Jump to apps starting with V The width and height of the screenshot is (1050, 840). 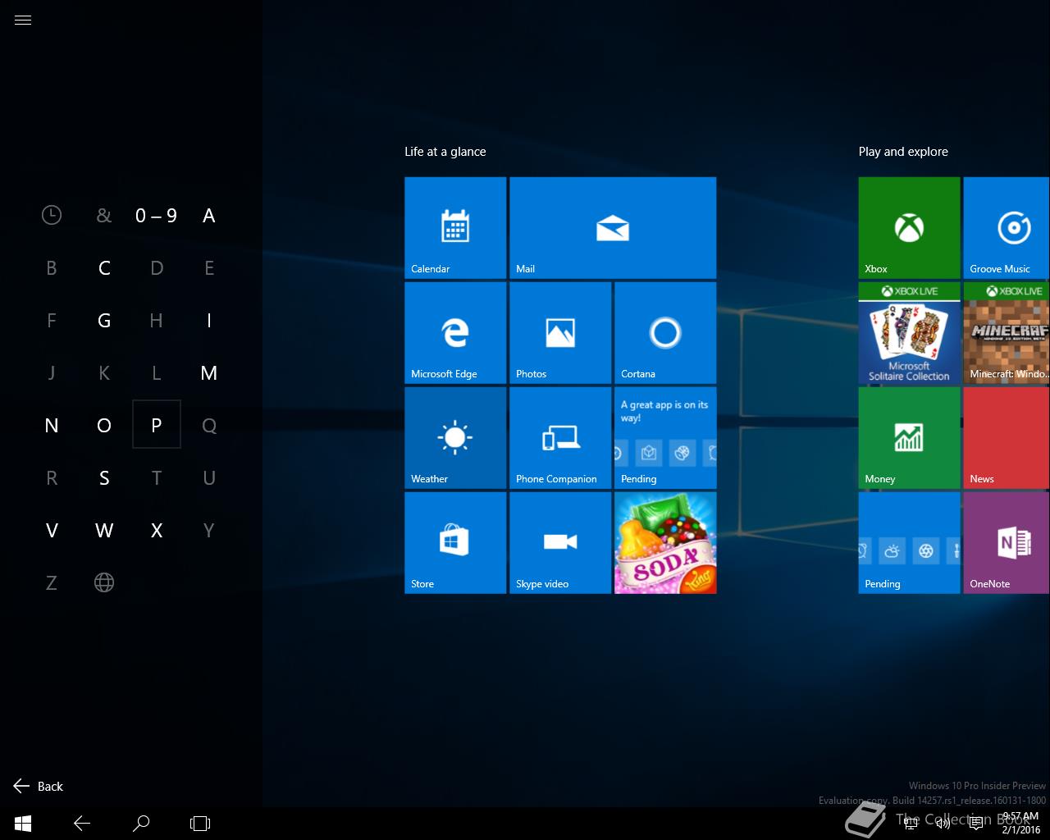click(x=52, y=531)
